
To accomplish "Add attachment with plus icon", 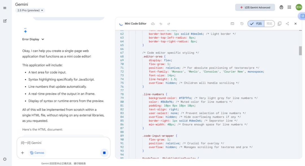I will [x=23, y=153].
